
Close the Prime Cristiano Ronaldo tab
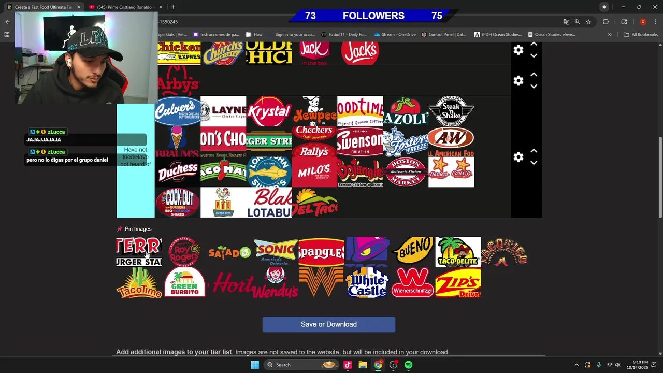[161, 7]
